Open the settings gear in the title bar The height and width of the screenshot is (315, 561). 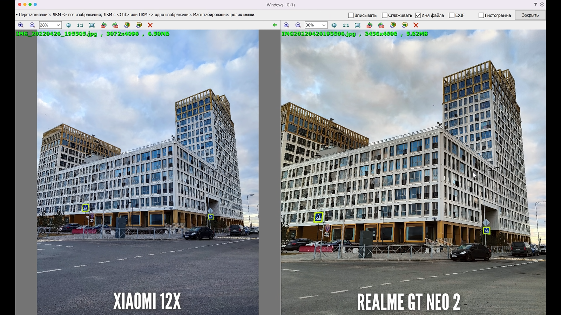point(542,5)
